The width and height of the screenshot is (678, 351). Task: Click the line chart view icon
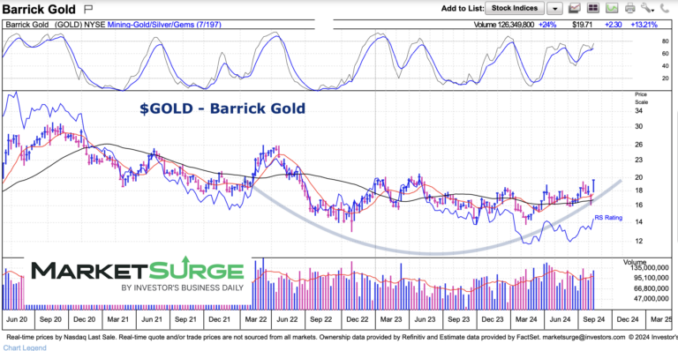click(x=574, y=8)
